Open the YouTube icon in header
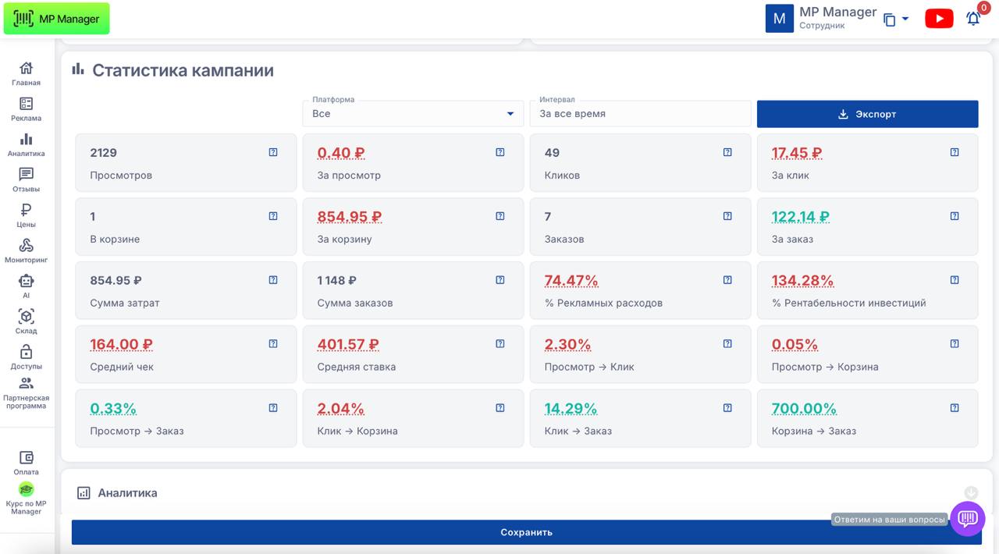 [938, 19]
